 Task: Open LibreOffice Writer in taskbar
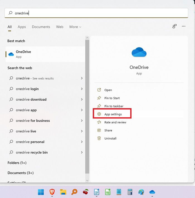click(x=97, y=192)
